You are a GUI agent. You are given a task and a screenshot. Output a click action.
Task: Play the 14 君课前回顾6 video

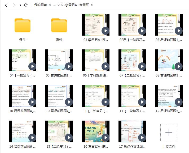[x=32, y=138]
